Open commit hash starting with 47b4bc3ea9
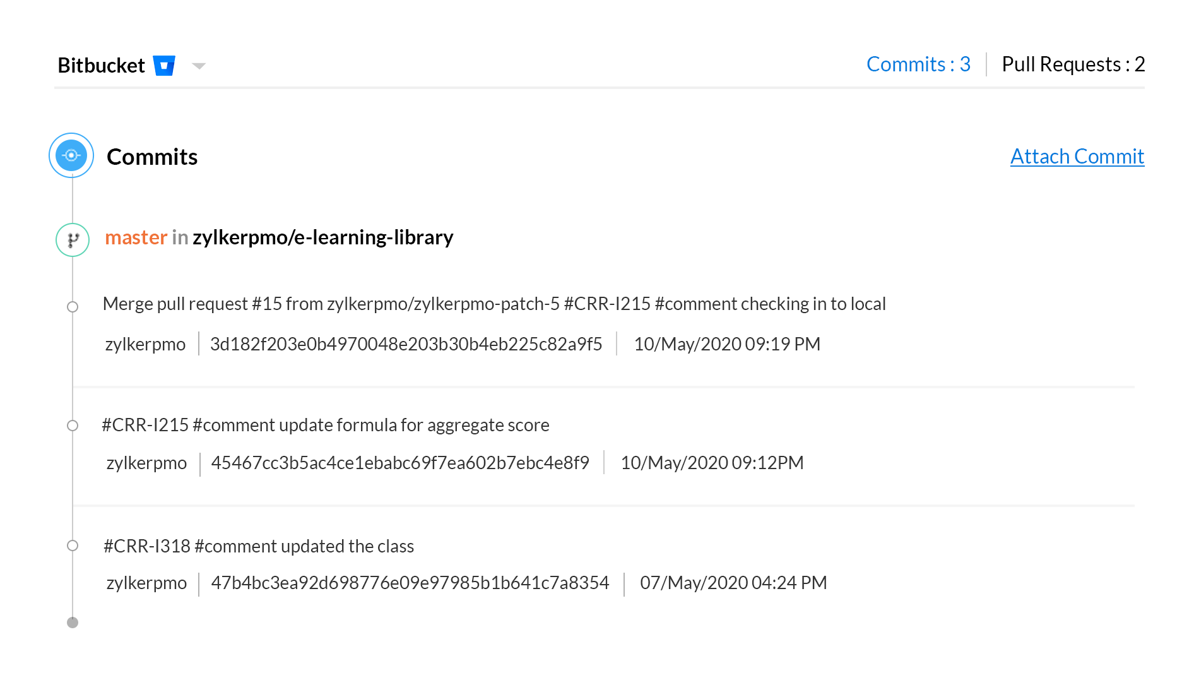 (410, 583)
